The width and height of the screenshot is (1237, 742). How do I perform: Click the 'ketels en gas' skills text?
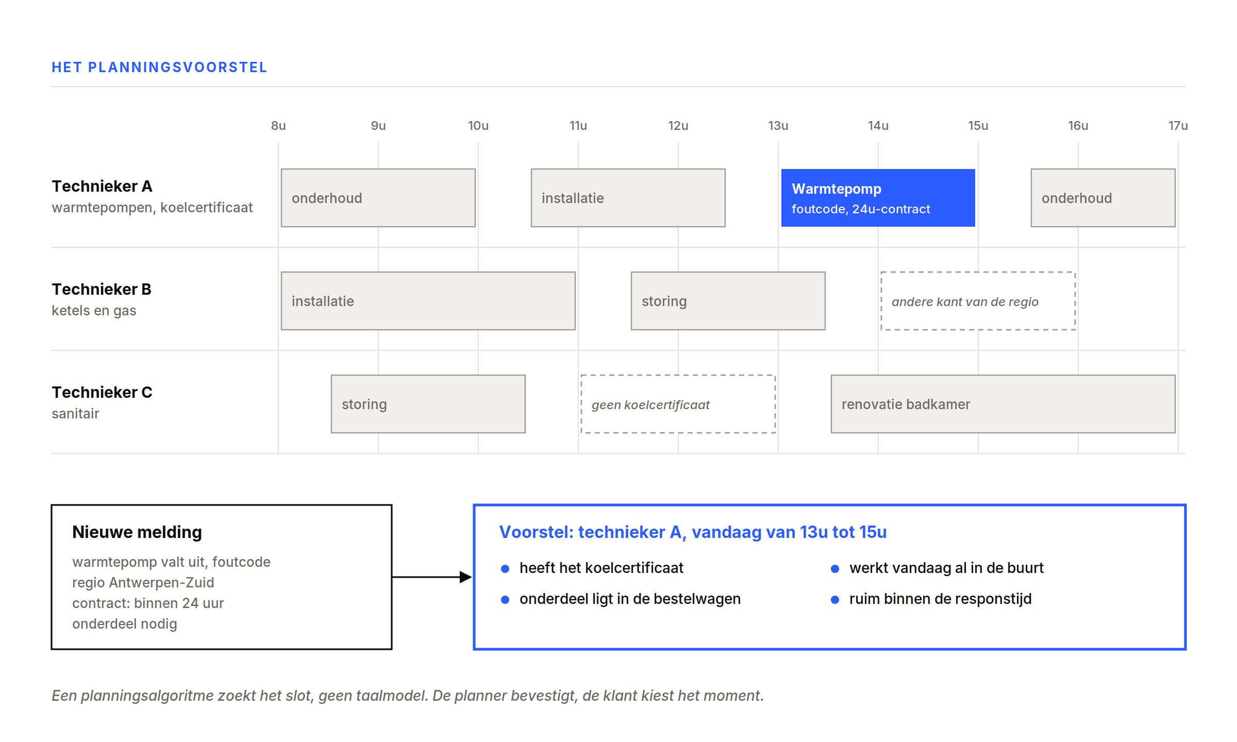pos(94,311)
